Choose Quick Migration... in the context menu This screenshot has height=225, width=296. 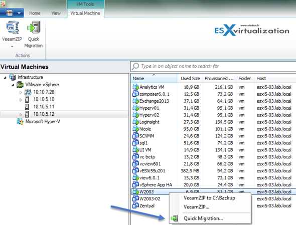(x=209, y=218)
